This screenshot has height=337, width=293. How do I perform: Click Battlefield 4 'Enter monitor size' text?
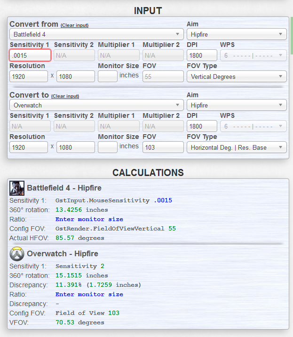[x=89, y=219]
